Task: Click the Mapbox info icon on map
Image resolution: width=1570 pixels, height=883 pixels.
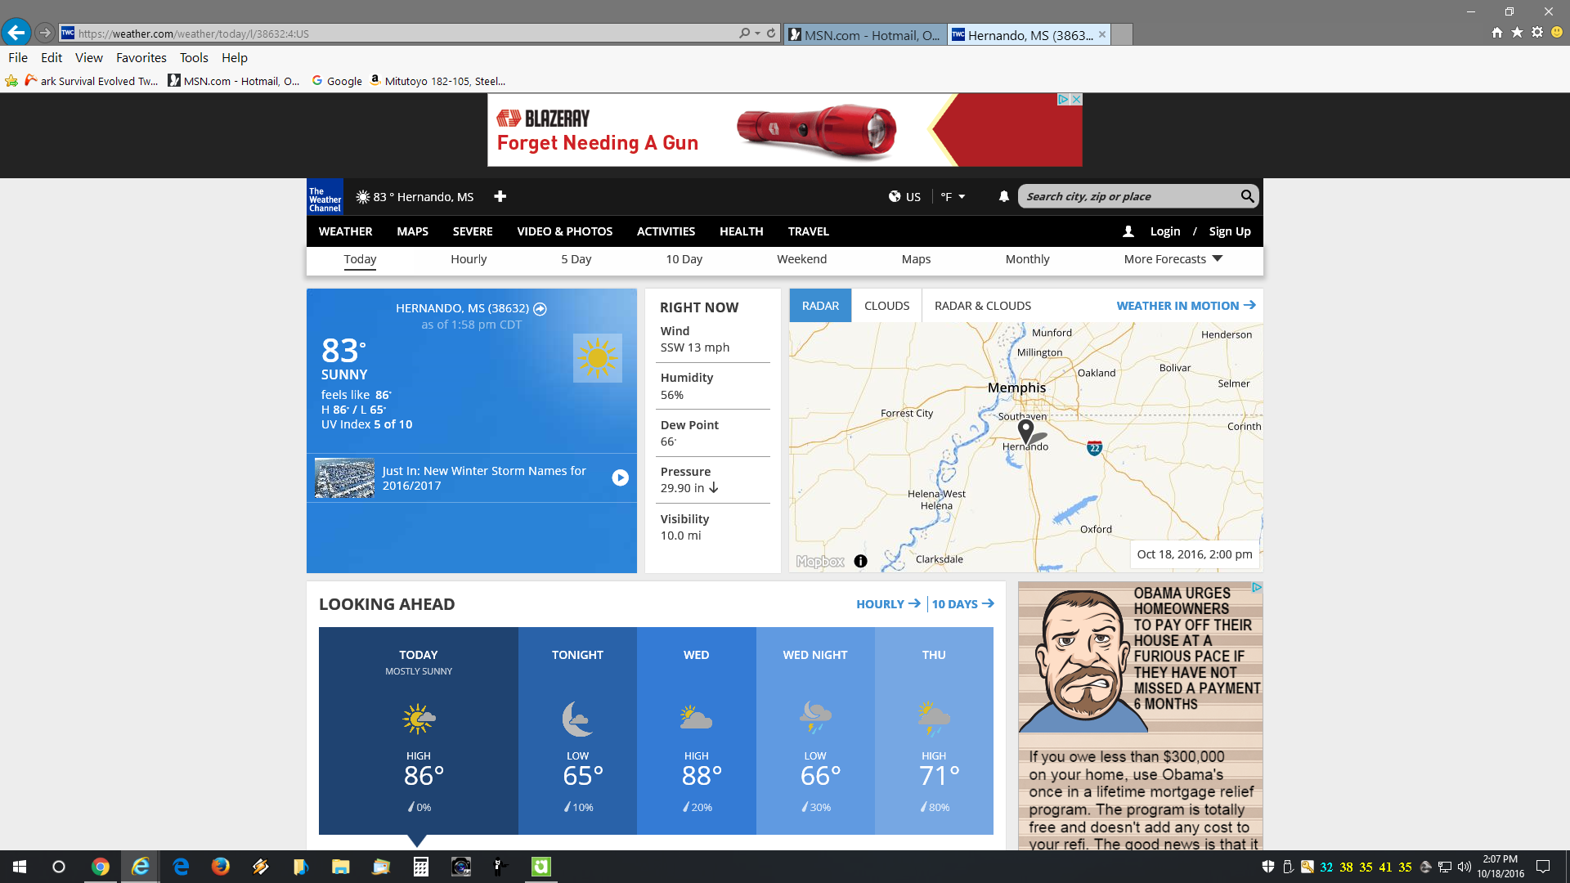Action: tap(860, 561)
